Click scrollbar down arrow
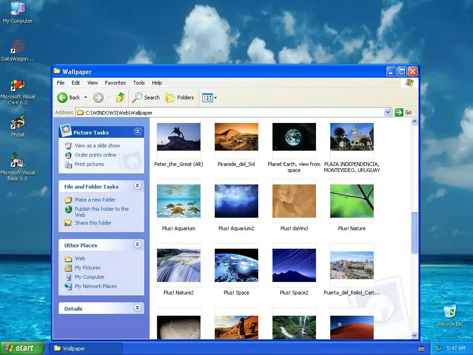The height and width of the screenshot is (355, 473). (x=414, y=335)
